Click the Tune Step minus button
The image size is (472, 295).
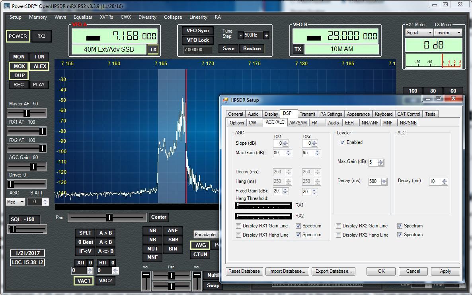coord(240,35)
